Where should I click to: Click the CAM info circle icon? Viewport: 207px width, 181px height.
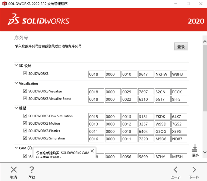click(x=30, y=148)
